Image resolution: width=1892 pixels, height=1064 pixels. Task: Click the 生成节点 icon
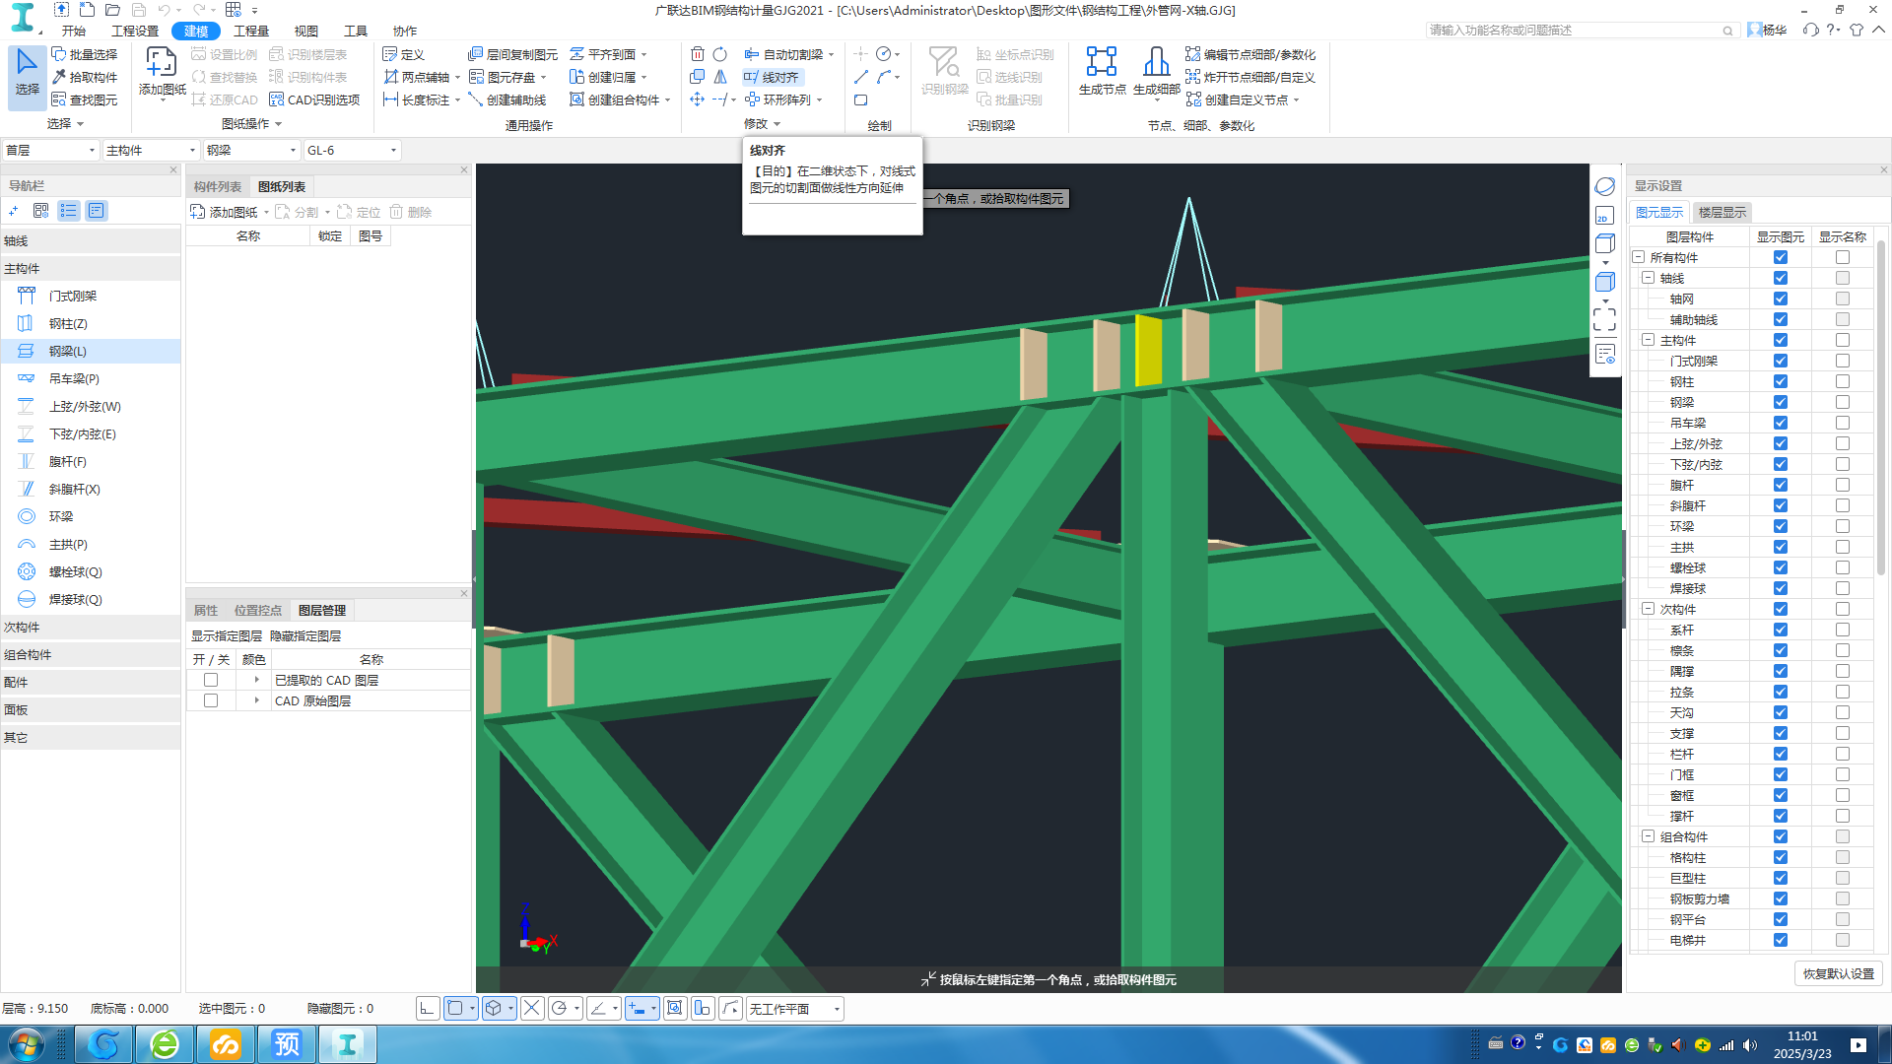tap(1102, 71)
